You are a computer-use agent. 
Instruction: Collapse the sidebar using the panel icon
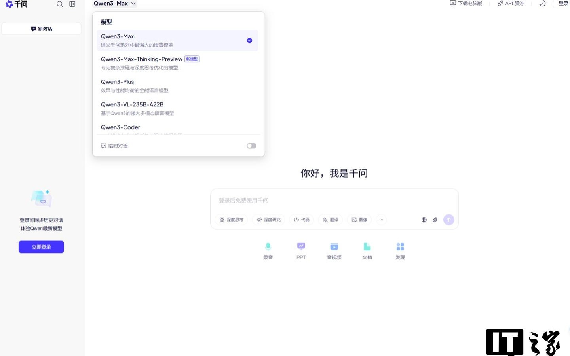(72, 4)
